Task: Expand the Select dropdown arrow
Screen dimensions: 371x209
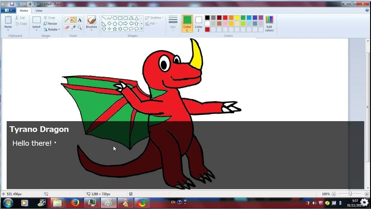Action: click(x=36, y=30)
